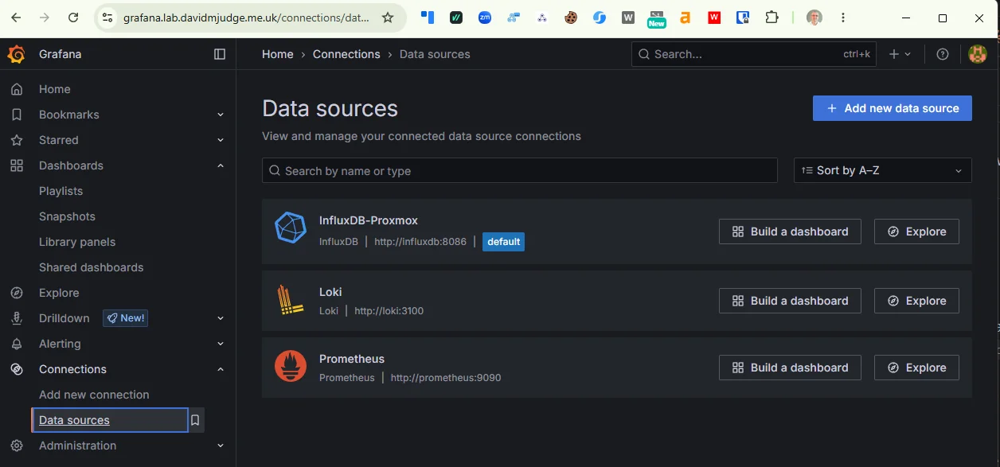This screenshot has height=467, width=1000.
Task: Click the default badge on InfluxDB-Proxmox
Action: pos(503,241)
